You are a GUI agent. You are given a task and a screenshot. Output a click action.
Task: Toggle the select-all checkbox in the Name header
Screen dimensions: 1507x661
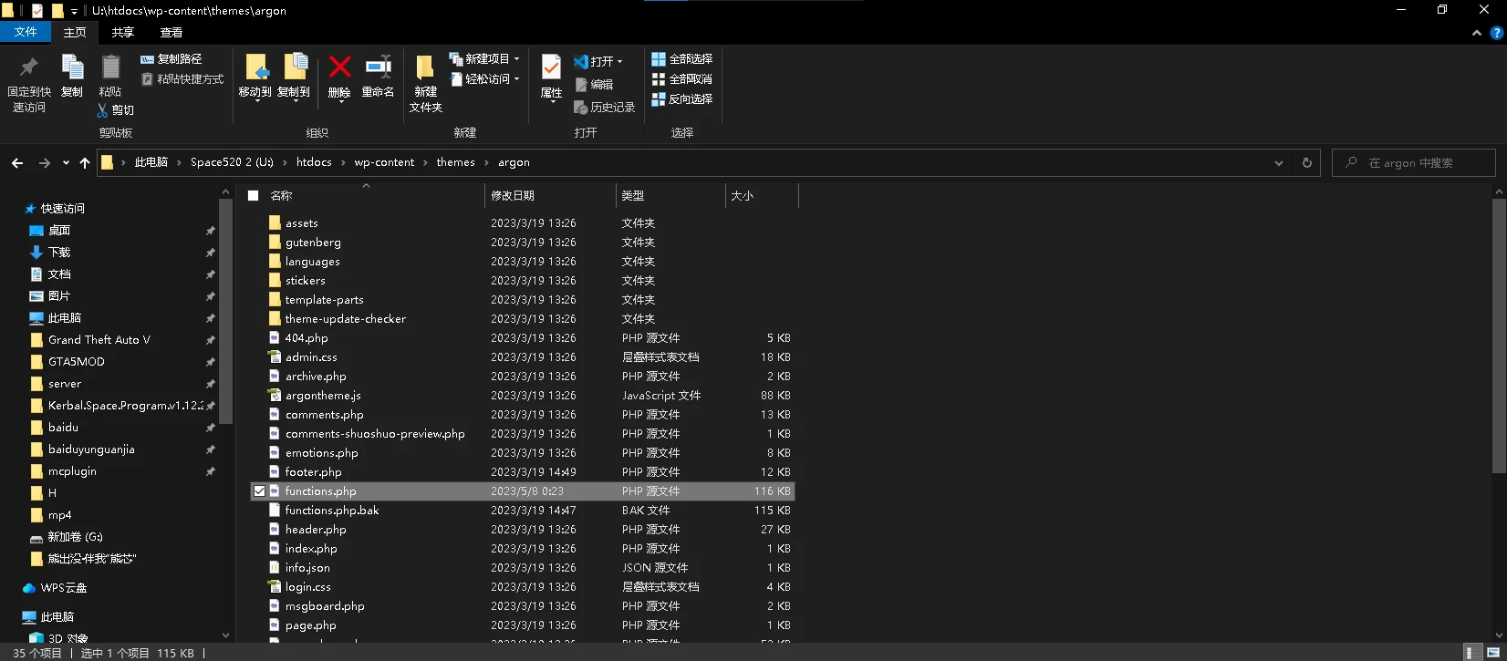[254, 195]
